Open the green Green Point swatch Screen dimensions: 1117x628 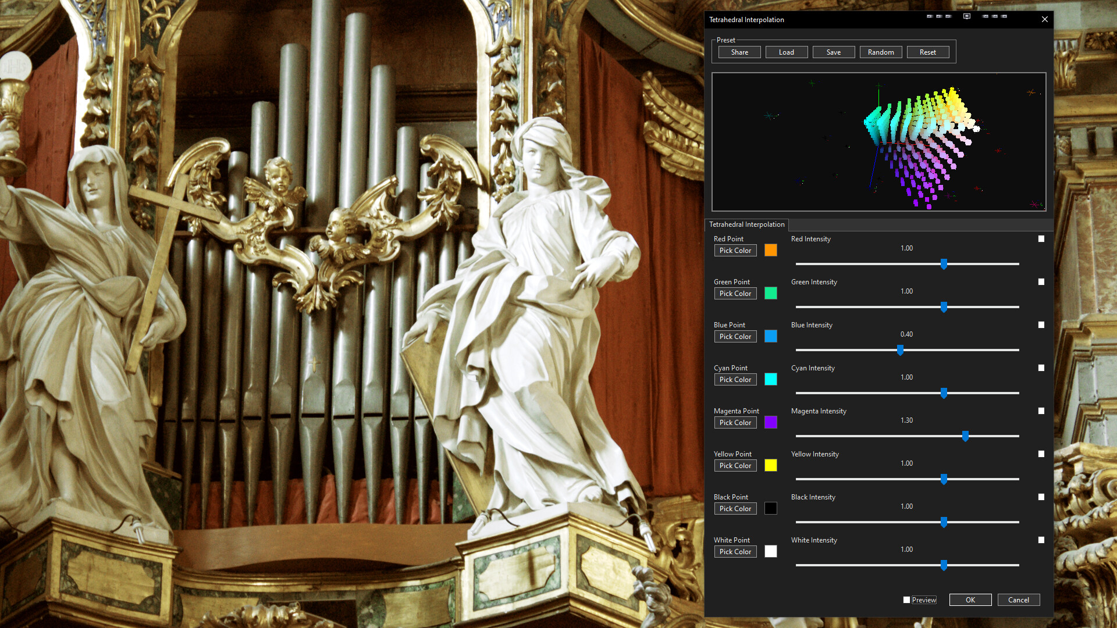click(x=771, y=293)
